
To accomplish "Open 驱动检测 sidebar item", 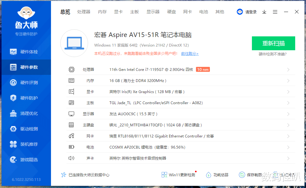I will click(26, 129).
